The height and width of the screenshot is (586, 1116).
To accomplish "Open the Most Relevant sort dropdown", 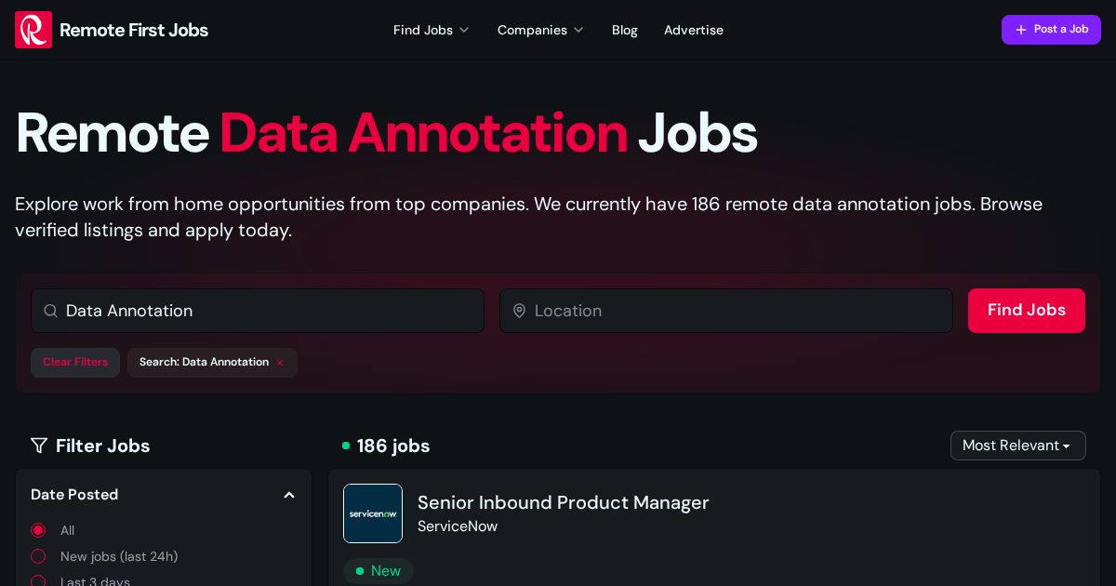I will [x=1018, y=446].
